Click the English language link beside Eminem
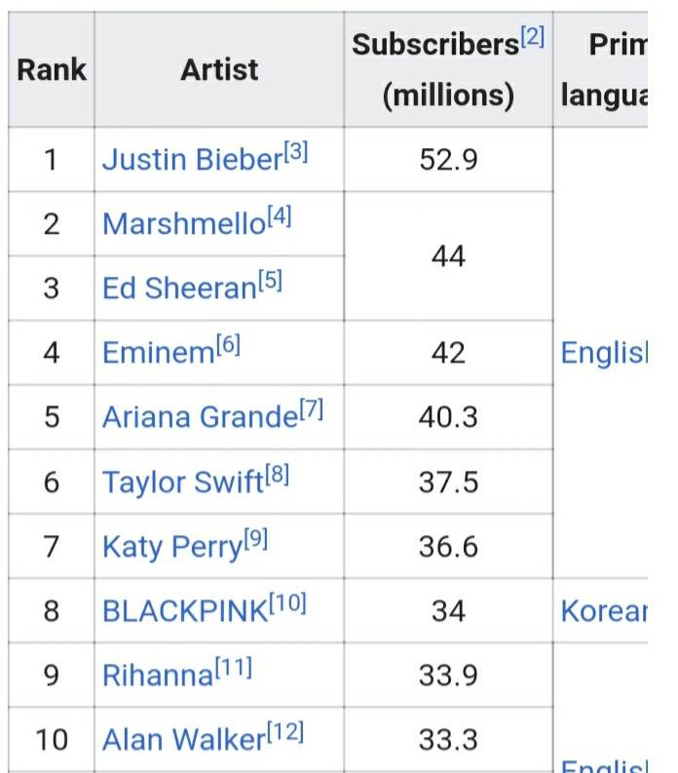This screenshot has width=678, height=773. point(604,353)
